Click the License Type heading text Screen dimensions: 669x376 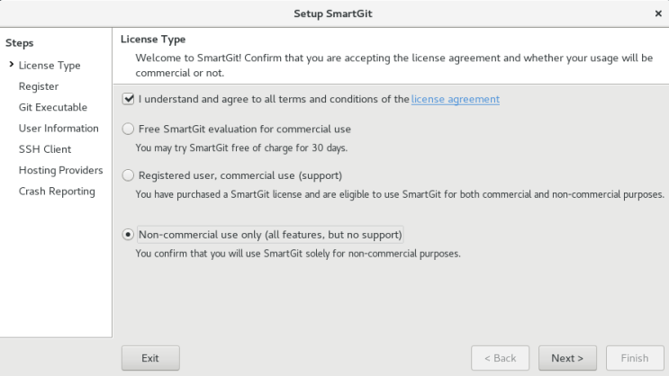point(153,40)
